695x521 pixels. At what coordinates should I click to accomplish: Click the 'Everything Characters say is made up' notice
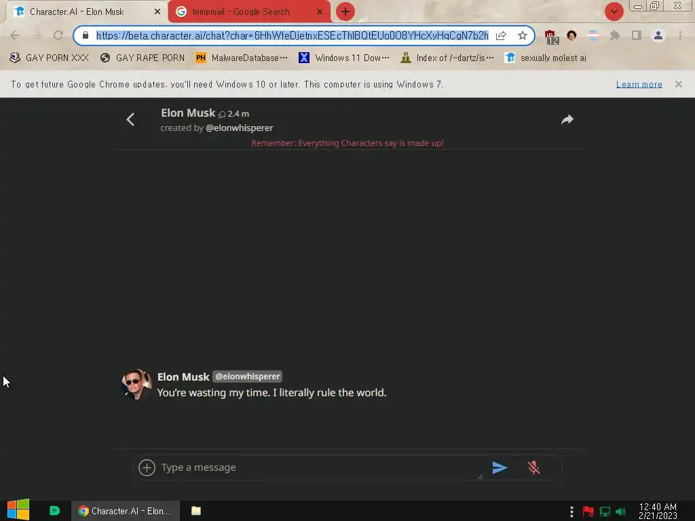pyautogui.click(x=347, y=143)
